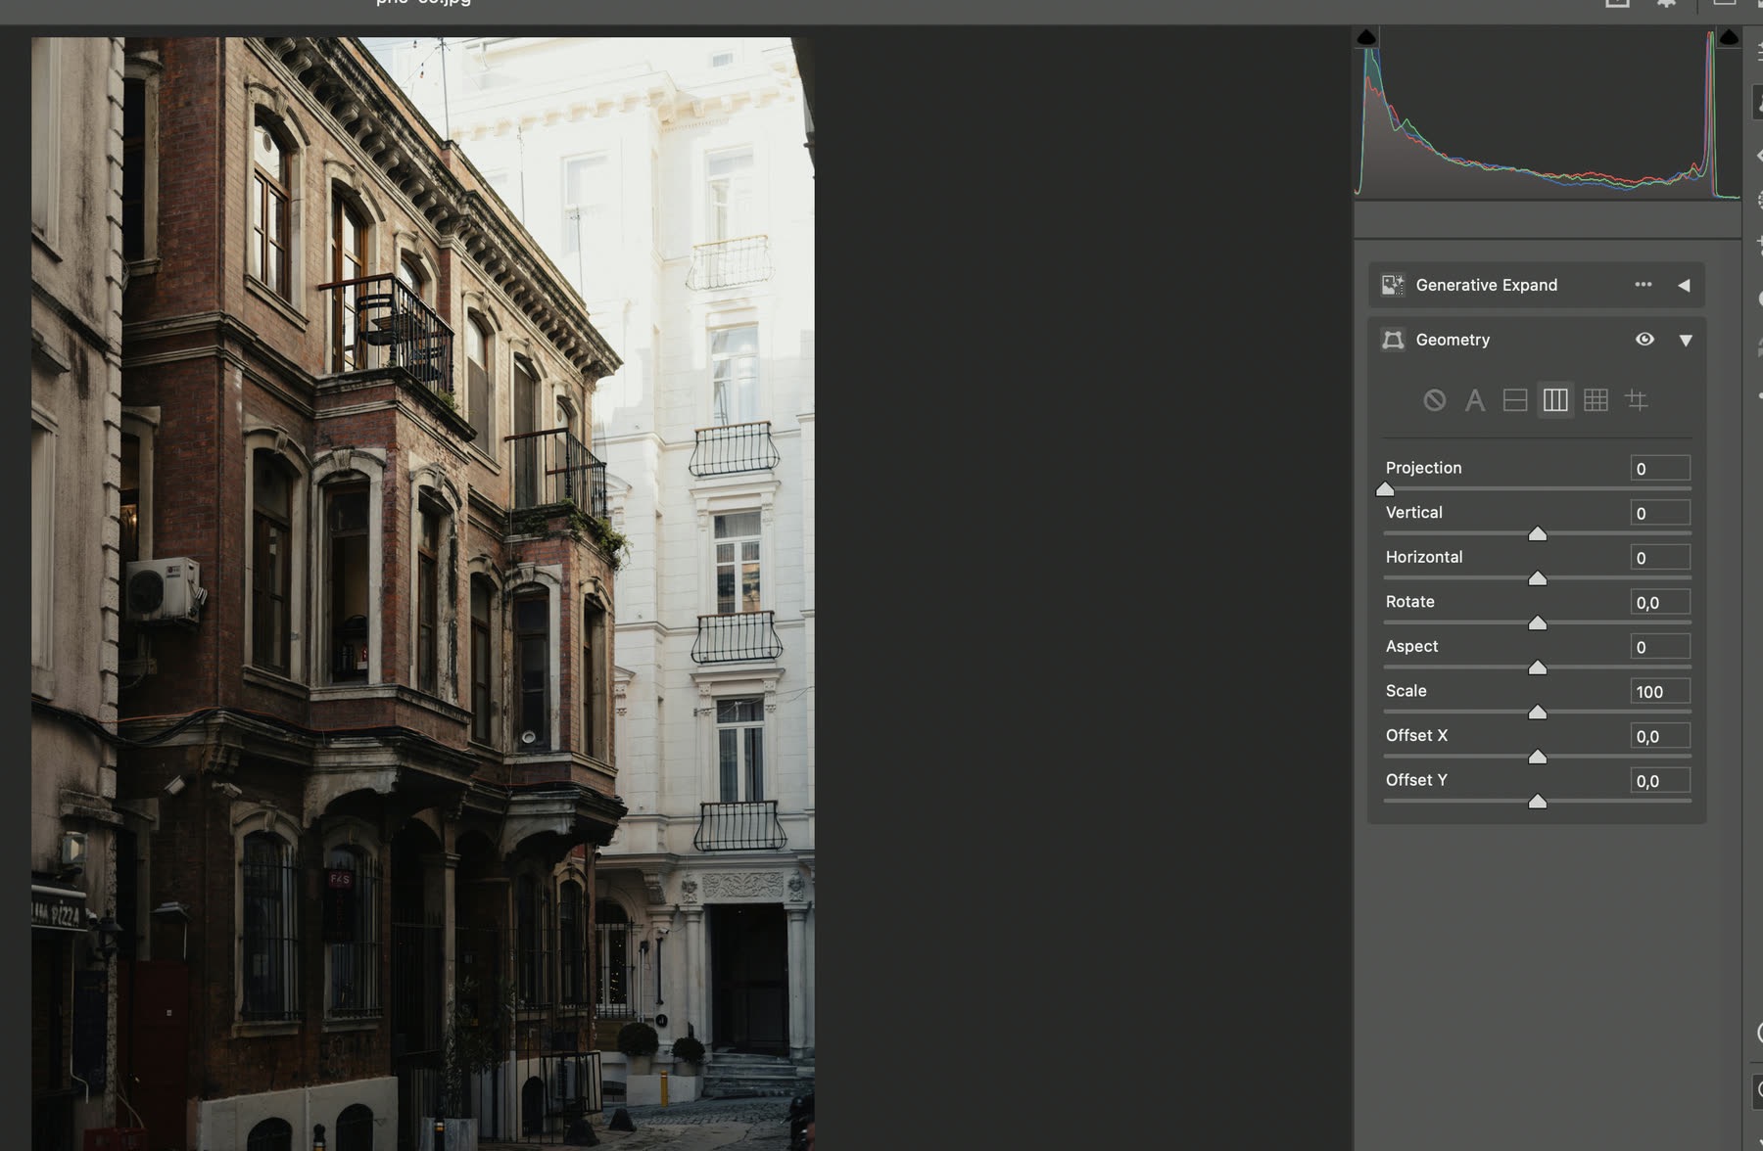
Task: Focus the Scale value field showing 100
Action: pos(1660,692)
